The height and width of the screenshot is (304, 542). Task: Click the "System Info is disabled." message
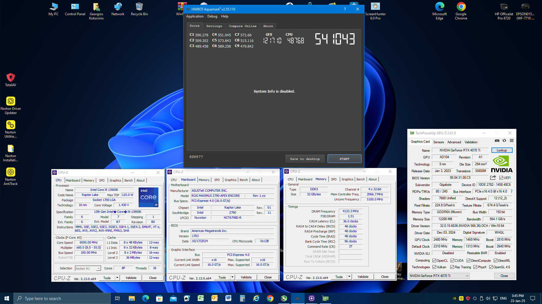click(x=274, y=91)
